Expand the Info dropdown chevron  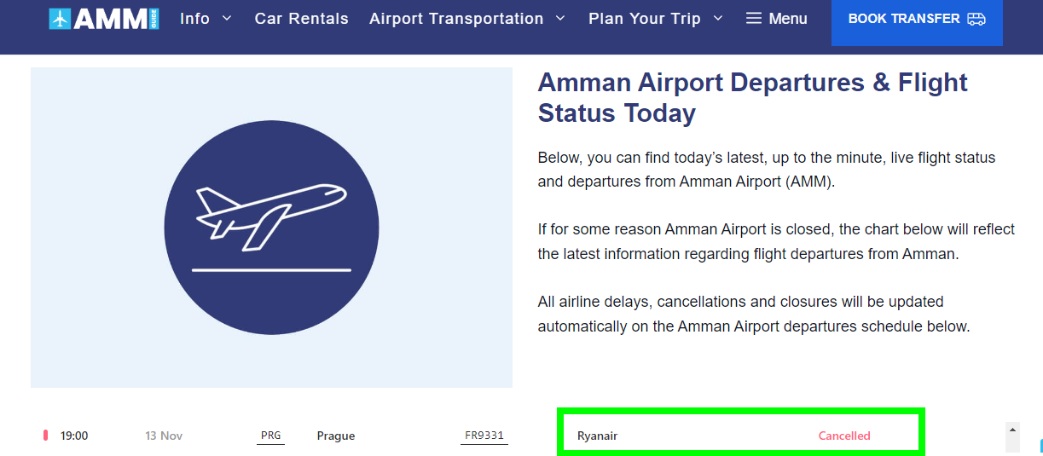[227, 18]
